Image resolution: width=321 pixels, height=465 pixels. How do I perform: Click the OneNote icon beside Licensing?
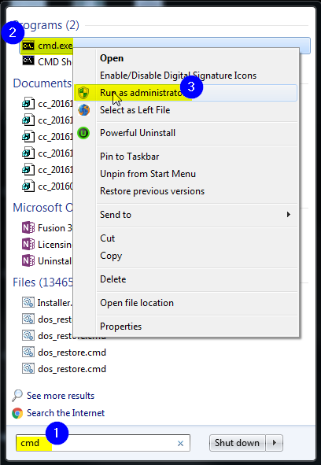pos(28,245)
